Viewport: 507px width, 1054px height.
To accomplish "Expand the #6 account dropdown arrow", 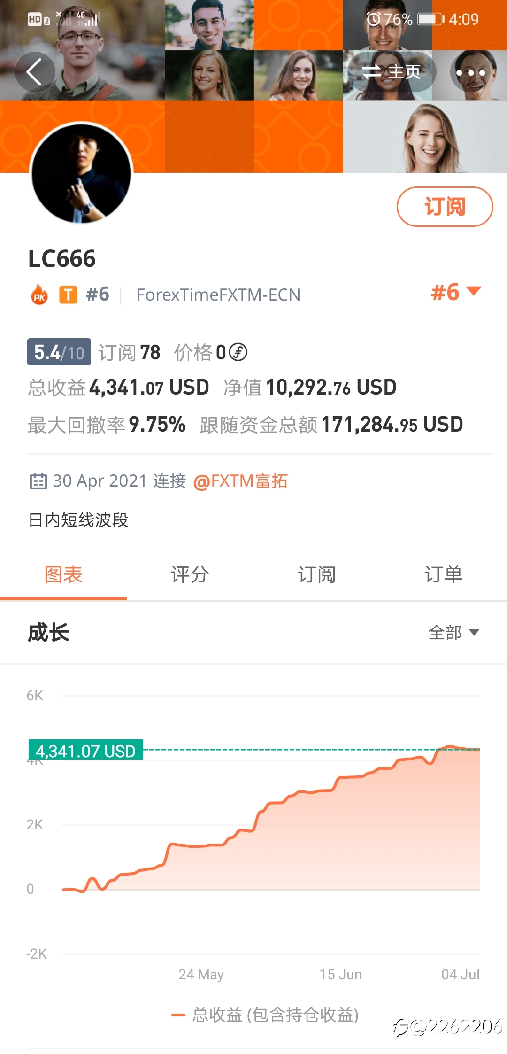I will [x=474, y=291].
